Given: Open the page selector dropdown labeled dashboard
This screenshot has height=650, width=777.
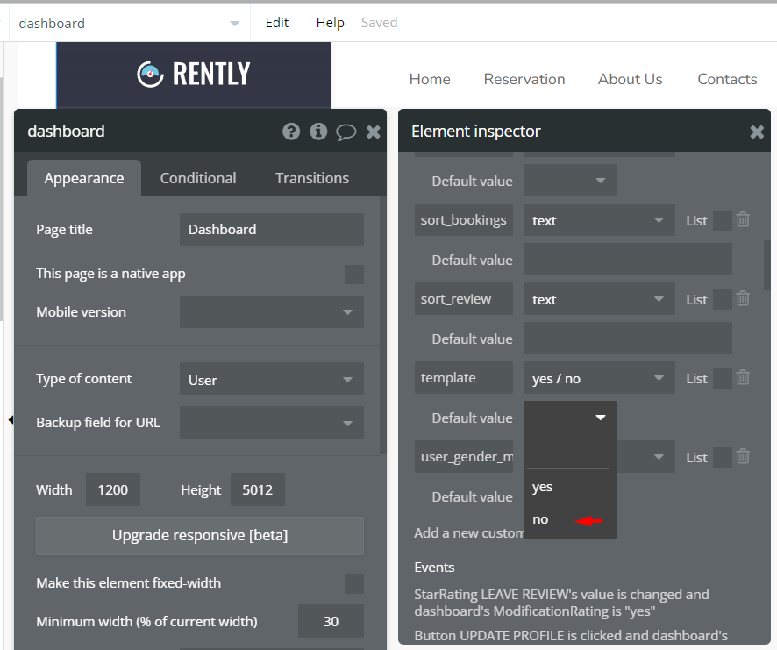Looking at the screenshot, I should click(128, 23).
